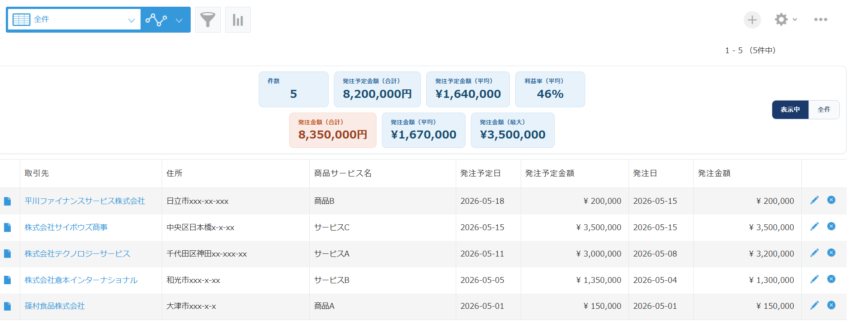Open 平川ファイナンスサービス株式会社 link

tap(85, 201)
